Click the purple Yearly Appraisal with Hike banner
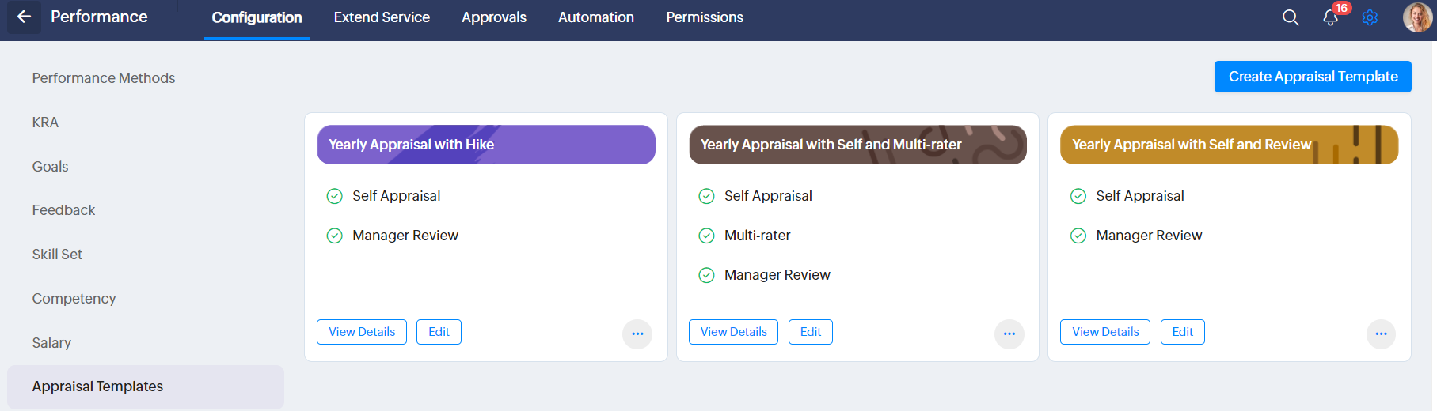 (486, 145)
